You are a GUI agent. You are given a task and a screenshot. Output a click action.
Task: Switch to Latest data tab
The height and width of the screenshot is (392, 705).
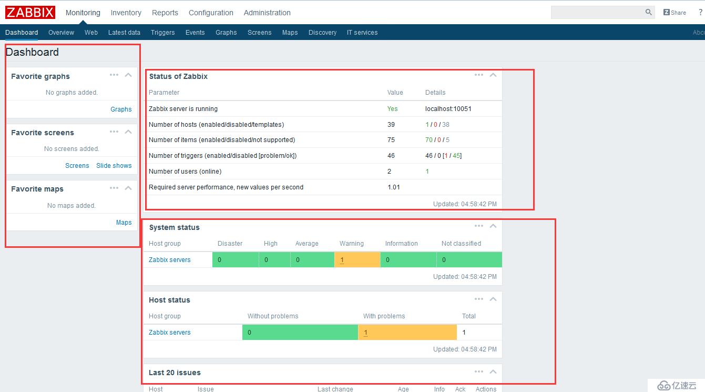point(124,33)
